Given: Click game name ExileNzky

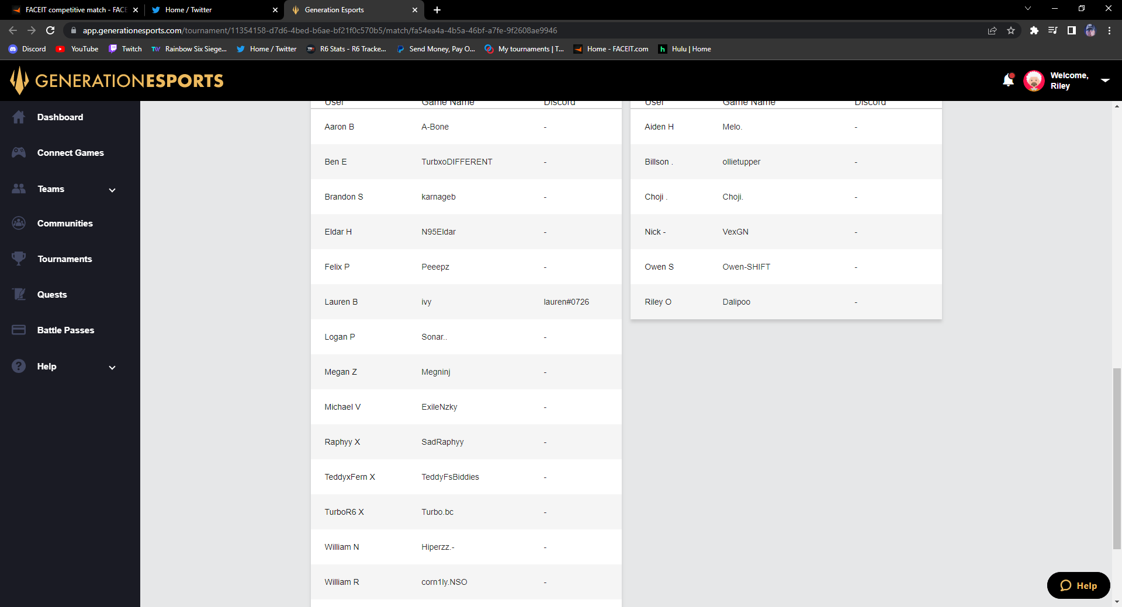Looking at the screenshot, I should click(439, 407).
